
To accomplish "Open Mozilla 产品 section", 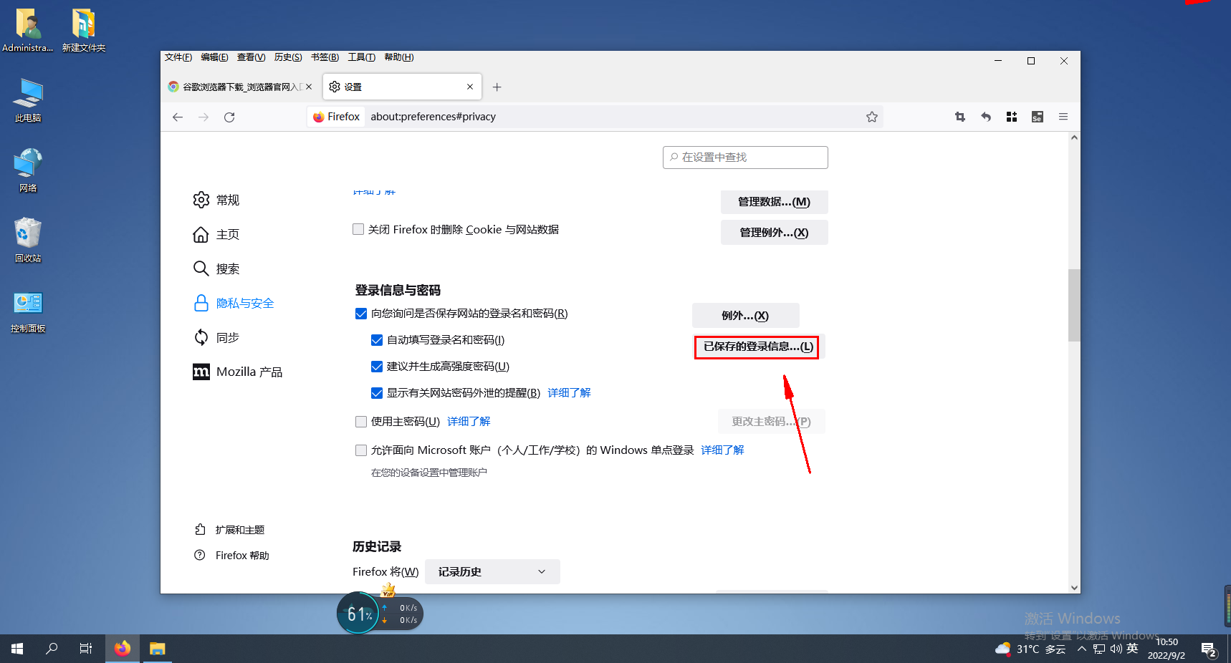I will click(x=238, y=372).
